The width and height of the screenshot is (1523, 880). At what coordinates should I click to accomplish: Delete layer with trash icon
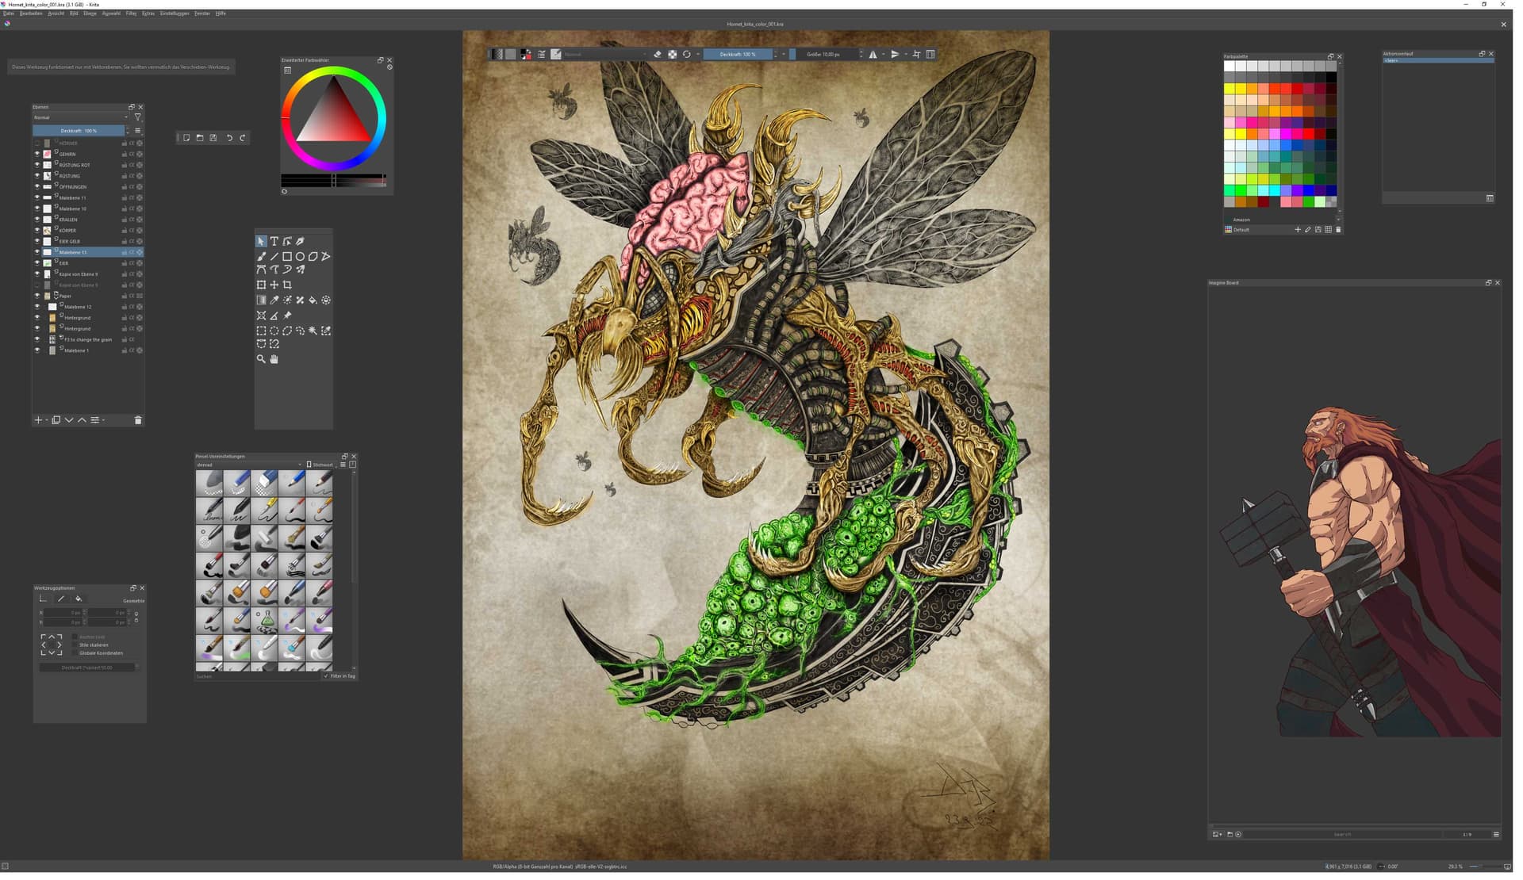[138, 422]
